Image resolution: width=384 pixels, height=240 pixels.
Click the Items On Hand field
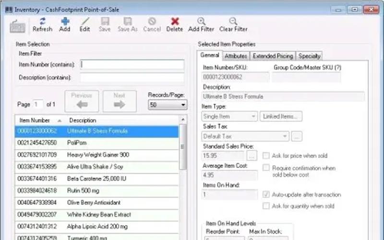[x=229, y=195]
